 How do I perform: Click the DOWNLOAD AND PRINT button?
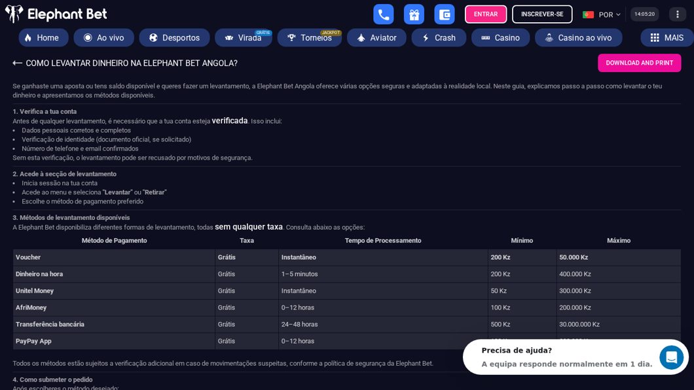(639, 63)
